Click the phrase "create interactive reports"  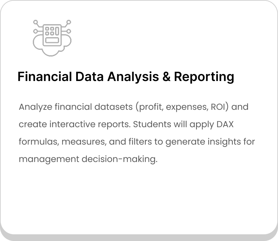click(75, 124)
